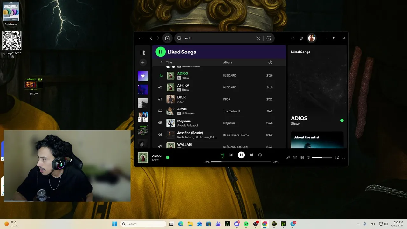Skip to the previous track
This screenshot has height=229, width=407.
[231, 155]
